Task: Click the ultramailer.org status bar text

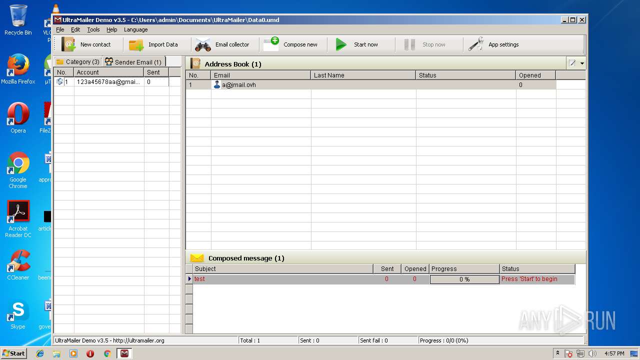Action: point(109,340)
